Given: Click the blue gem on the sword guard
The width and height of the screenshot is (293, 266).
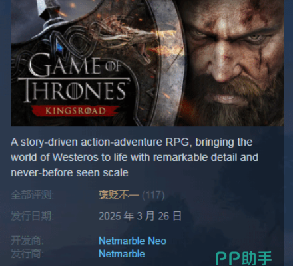Looking at the screenshot, I should click(x=59, y=47).
